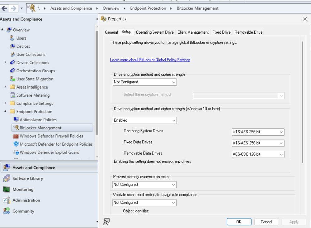Collapse the Endpoint Protection node
This screenshot has height=228, width=311.
point(6,111)
